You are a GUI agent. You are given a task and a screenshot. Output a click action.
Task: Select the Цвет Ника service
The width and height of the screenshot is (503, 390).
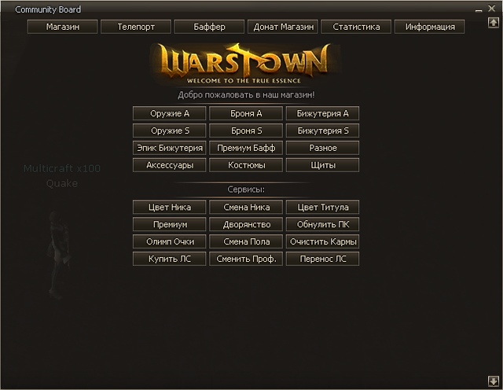[x=170, y=207]
